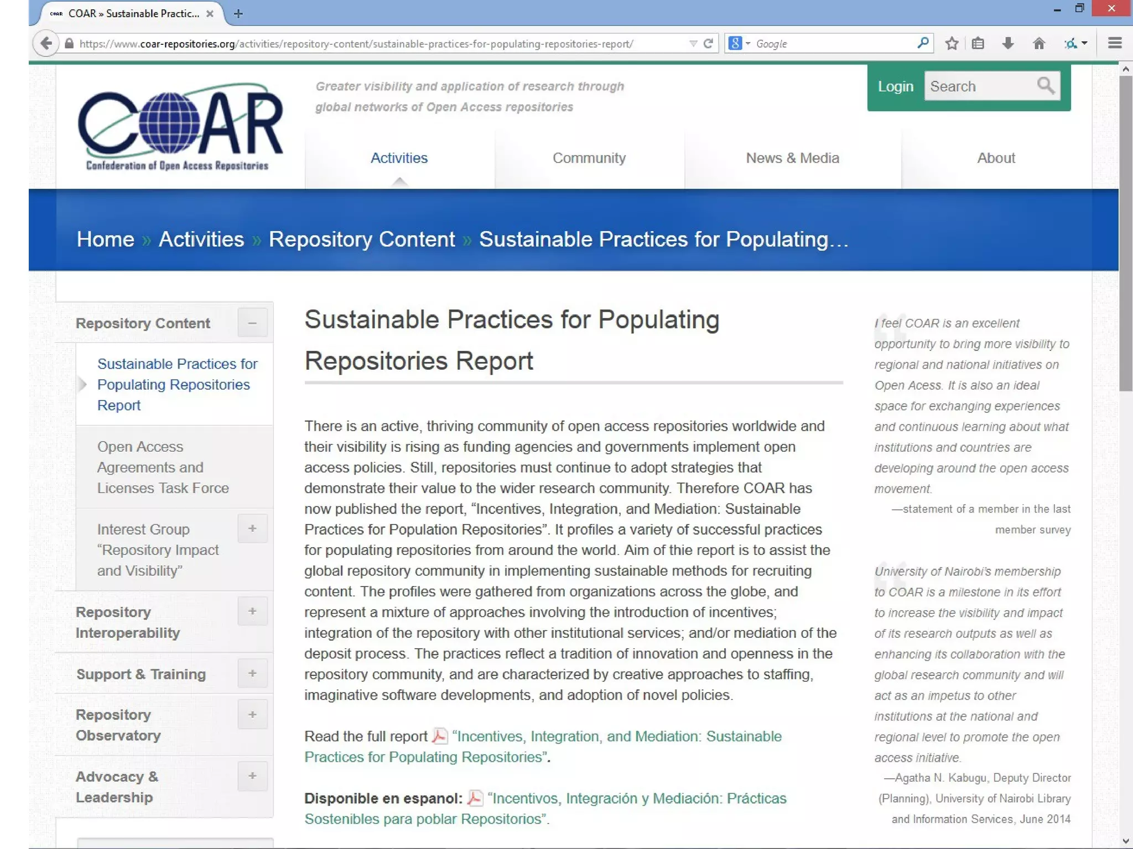Screen dimensions: 1133x849
Task: Open the downloads arrow icon
Action: coord(1008,44)
